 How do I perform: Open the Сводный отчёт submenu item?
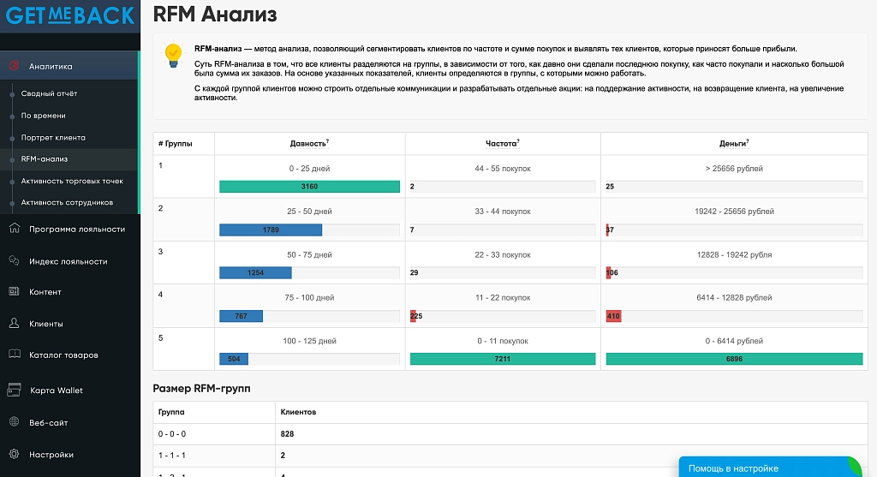(49, 93)
